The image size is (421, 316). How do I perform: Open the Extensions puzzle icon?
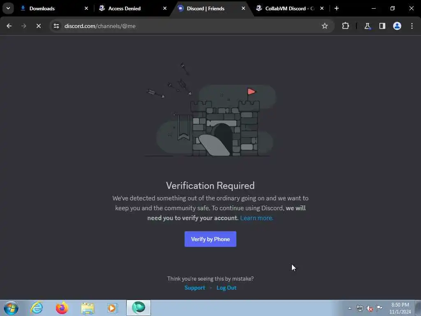click(x=345, y=26)
